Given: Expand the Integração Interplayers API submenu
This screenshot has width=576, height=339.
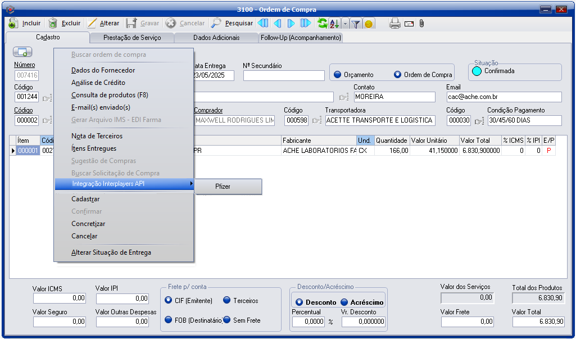Looking at the screenshot, I should pyautogui.click(x=124, y=184).
